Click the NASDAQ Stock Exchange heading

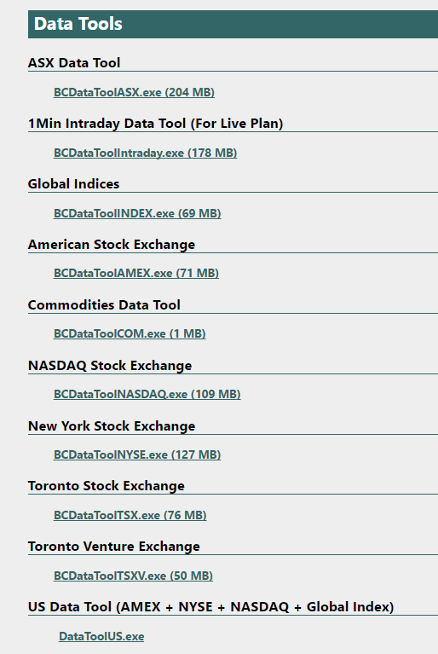tap(110, 366)
